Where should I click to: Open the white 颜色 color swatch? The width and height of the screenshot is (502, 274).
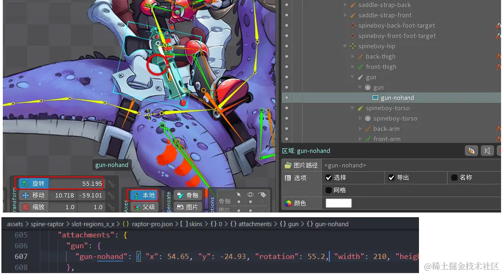(338, 203)
